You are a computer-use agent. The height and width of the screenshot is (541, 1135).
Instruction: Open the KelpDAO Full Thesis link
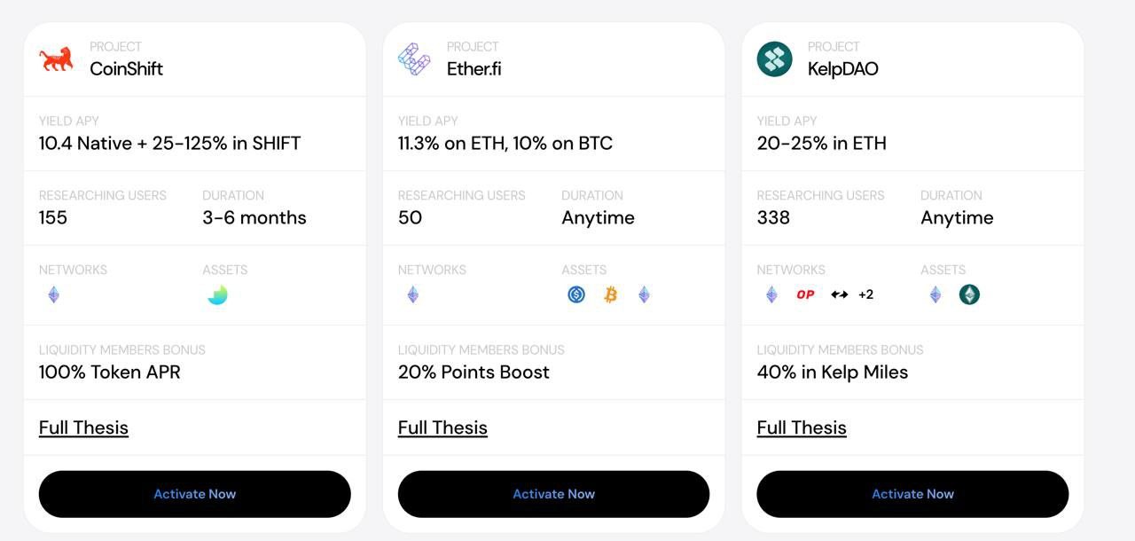(x=802, y=427)
